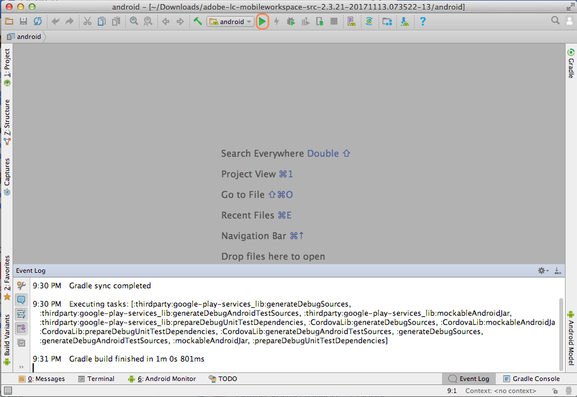Click the Event Log button in bottom bar
The width and height of the screenshot is (577, 397).
469,379
